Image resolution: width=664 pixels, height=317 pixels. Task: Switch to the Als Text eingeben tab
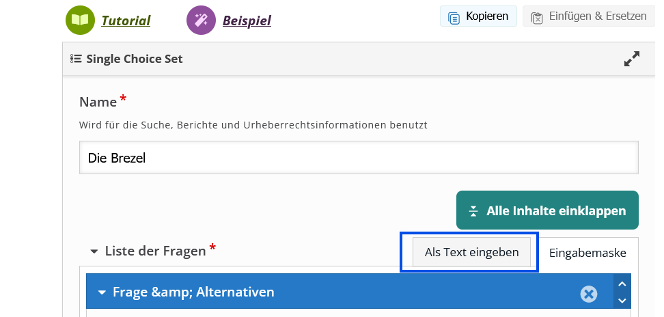471,252
